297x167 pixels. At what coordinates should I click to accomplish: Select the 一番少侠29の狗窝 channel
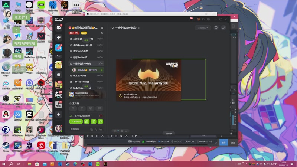(x=86, y=63)
